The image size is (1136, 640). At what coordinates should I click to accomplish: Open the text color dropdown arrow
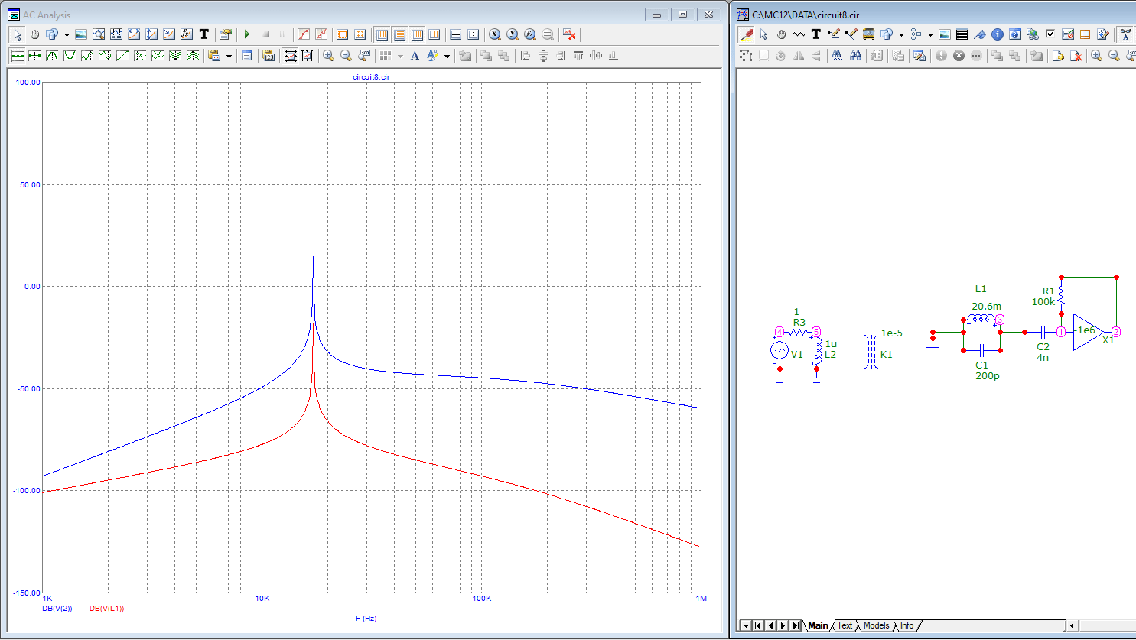click(447, 56)
